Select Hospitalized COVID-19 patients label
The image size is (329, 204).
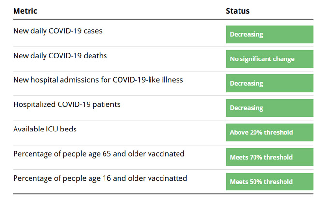67,104
